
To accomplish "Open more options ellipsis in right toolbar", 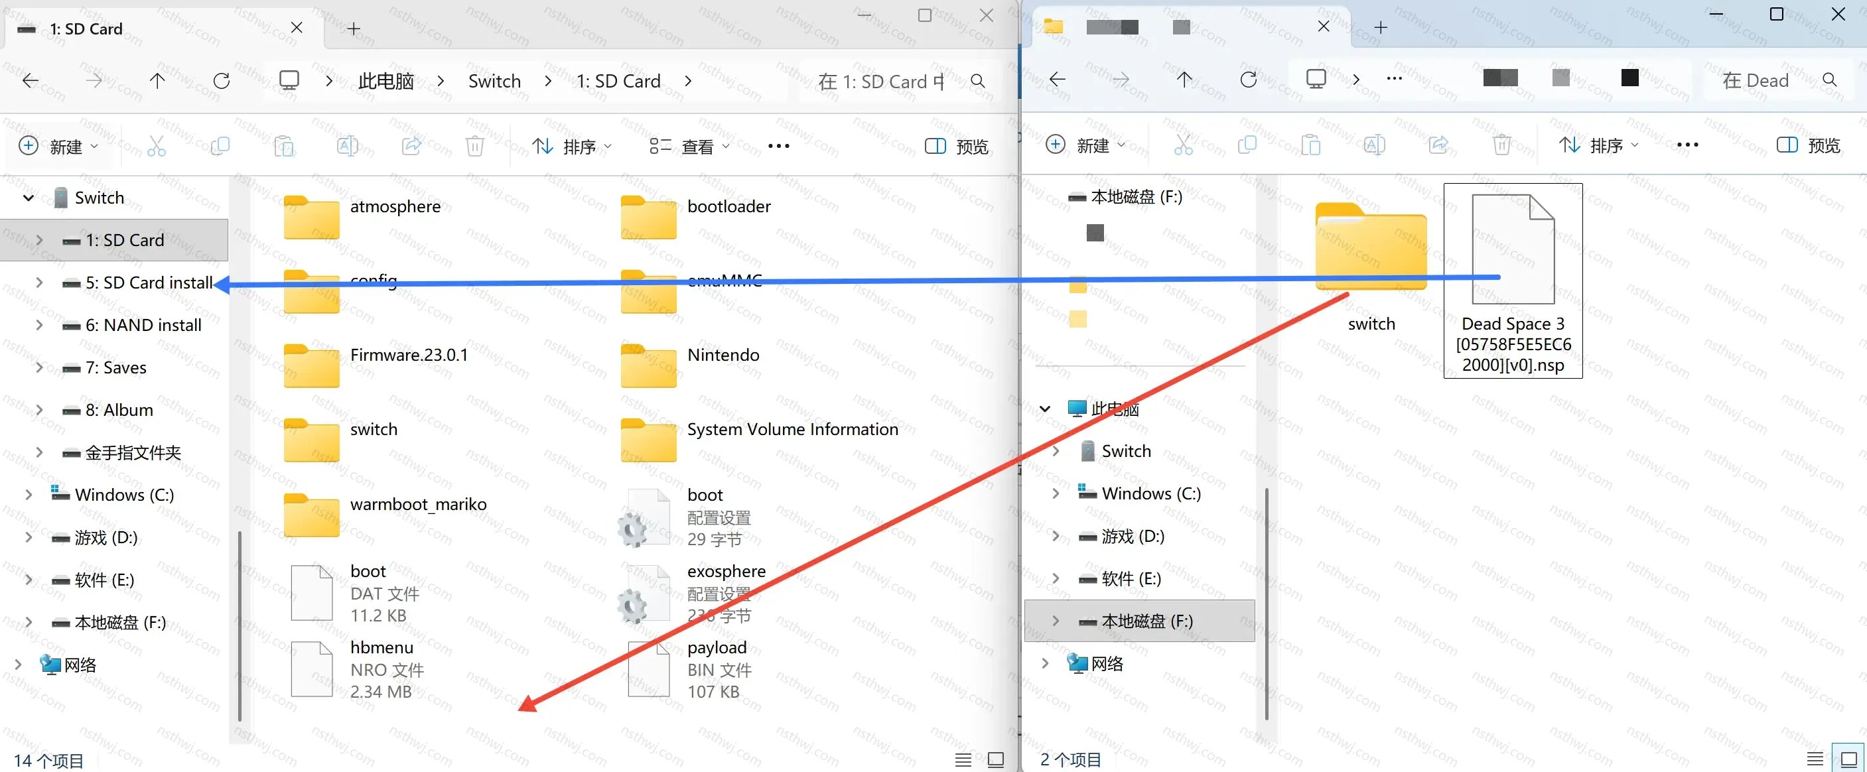I will [x=1687, y=145].
